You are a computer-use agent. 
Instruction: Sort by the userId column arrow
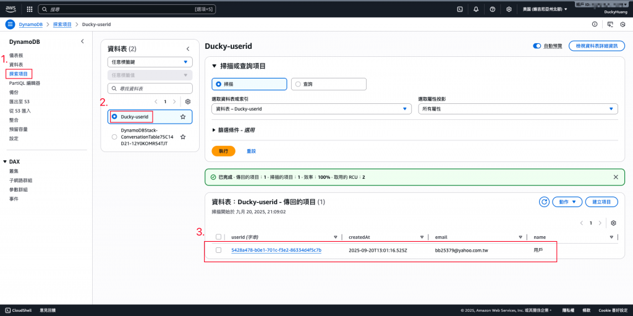[x=336, y=237]
